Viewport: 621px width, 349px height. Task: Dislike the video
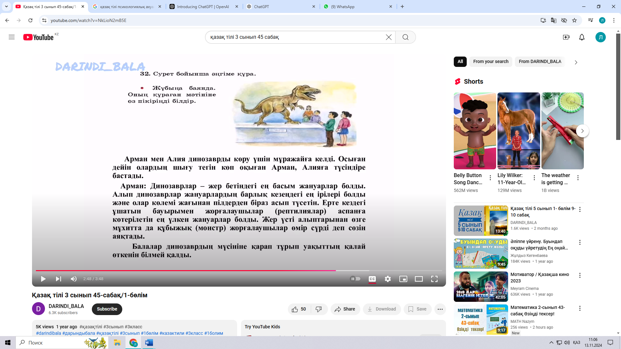tap(319, 309)
